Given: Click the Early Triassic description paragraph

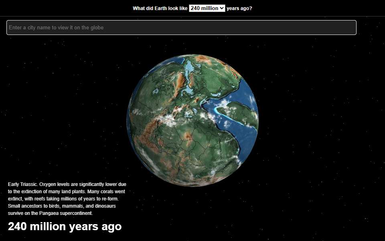Looking at the screenshot, I should (x=67, y=199).
